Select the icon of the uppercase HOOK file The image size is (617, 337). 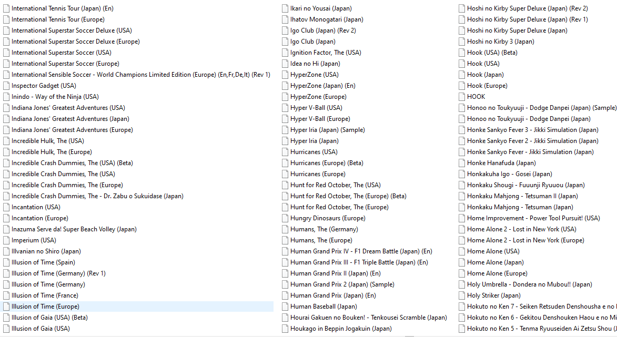pos(462,97)
